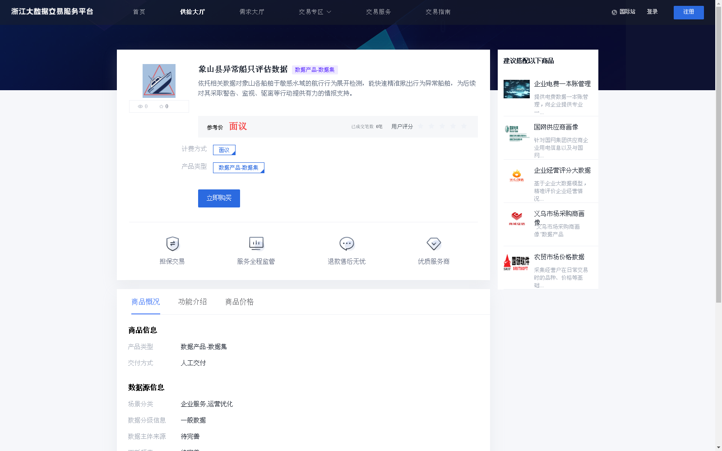Image resolution: width=722 pixels, height=451 pixels.
Task: Click the 建议搭配以下商品 heading
Action: point(528,61)
